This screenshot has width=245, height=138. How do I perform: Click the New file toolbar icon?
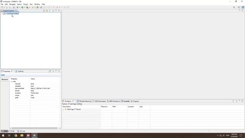(2, 7)
